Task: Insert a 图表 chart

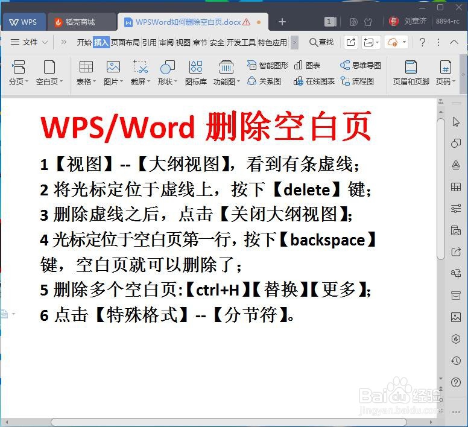Action: [x=307, y=65]
